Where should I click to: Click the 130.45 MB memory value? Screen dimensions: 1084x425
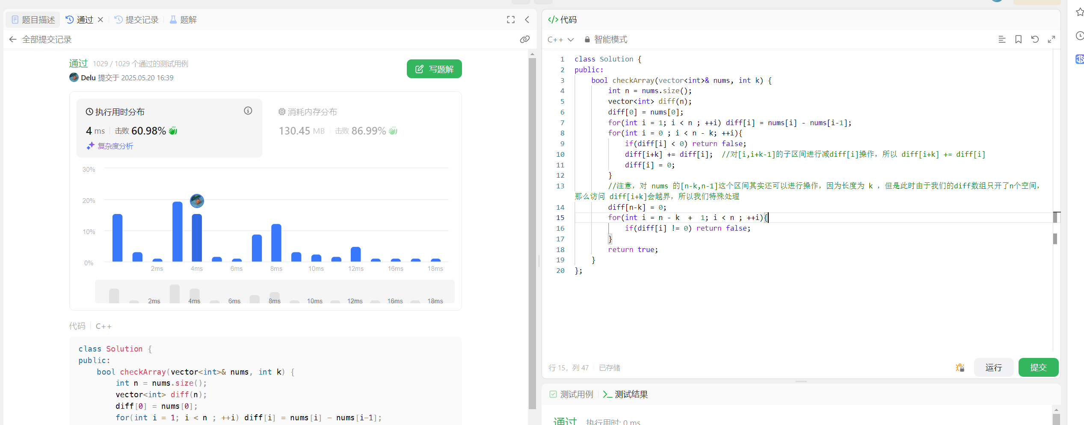tap(302, 131)
